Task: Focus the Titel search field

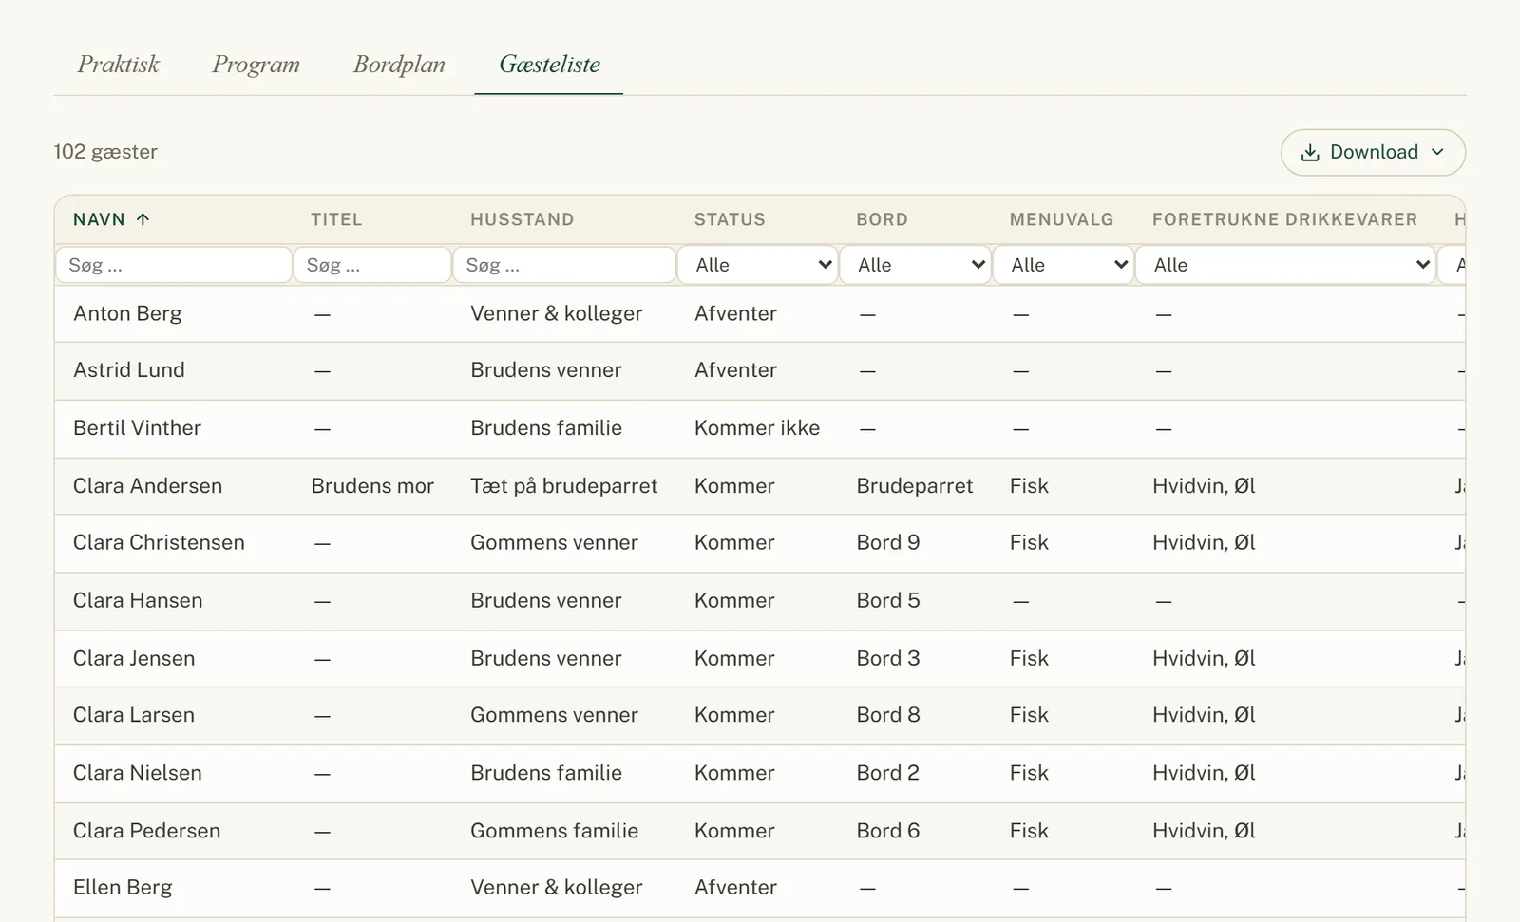Action: coord(372,265)
